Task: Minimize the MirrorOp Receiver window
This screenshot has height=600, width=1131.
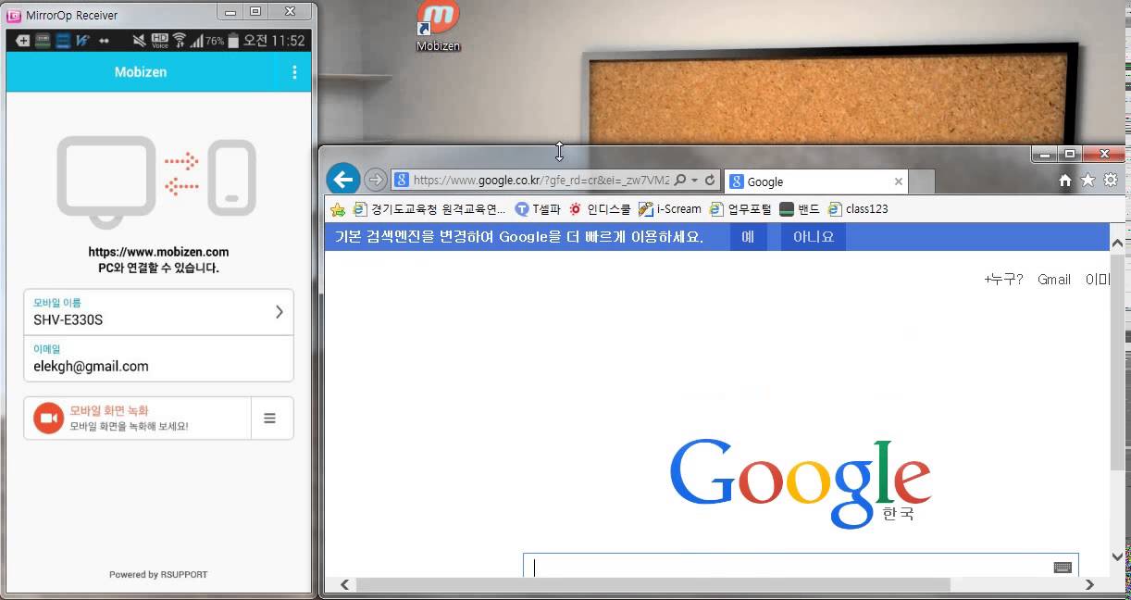Action: [x=231, y=11]
